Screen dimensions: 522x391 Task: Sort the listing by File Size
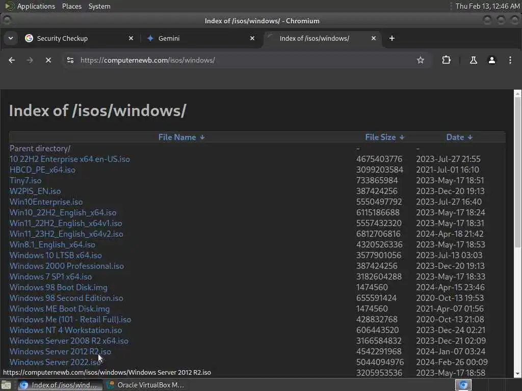(380, 137)
